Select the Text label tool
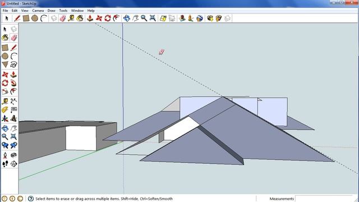Viewport: 359px width, 202px height. [x=13, y=110]
